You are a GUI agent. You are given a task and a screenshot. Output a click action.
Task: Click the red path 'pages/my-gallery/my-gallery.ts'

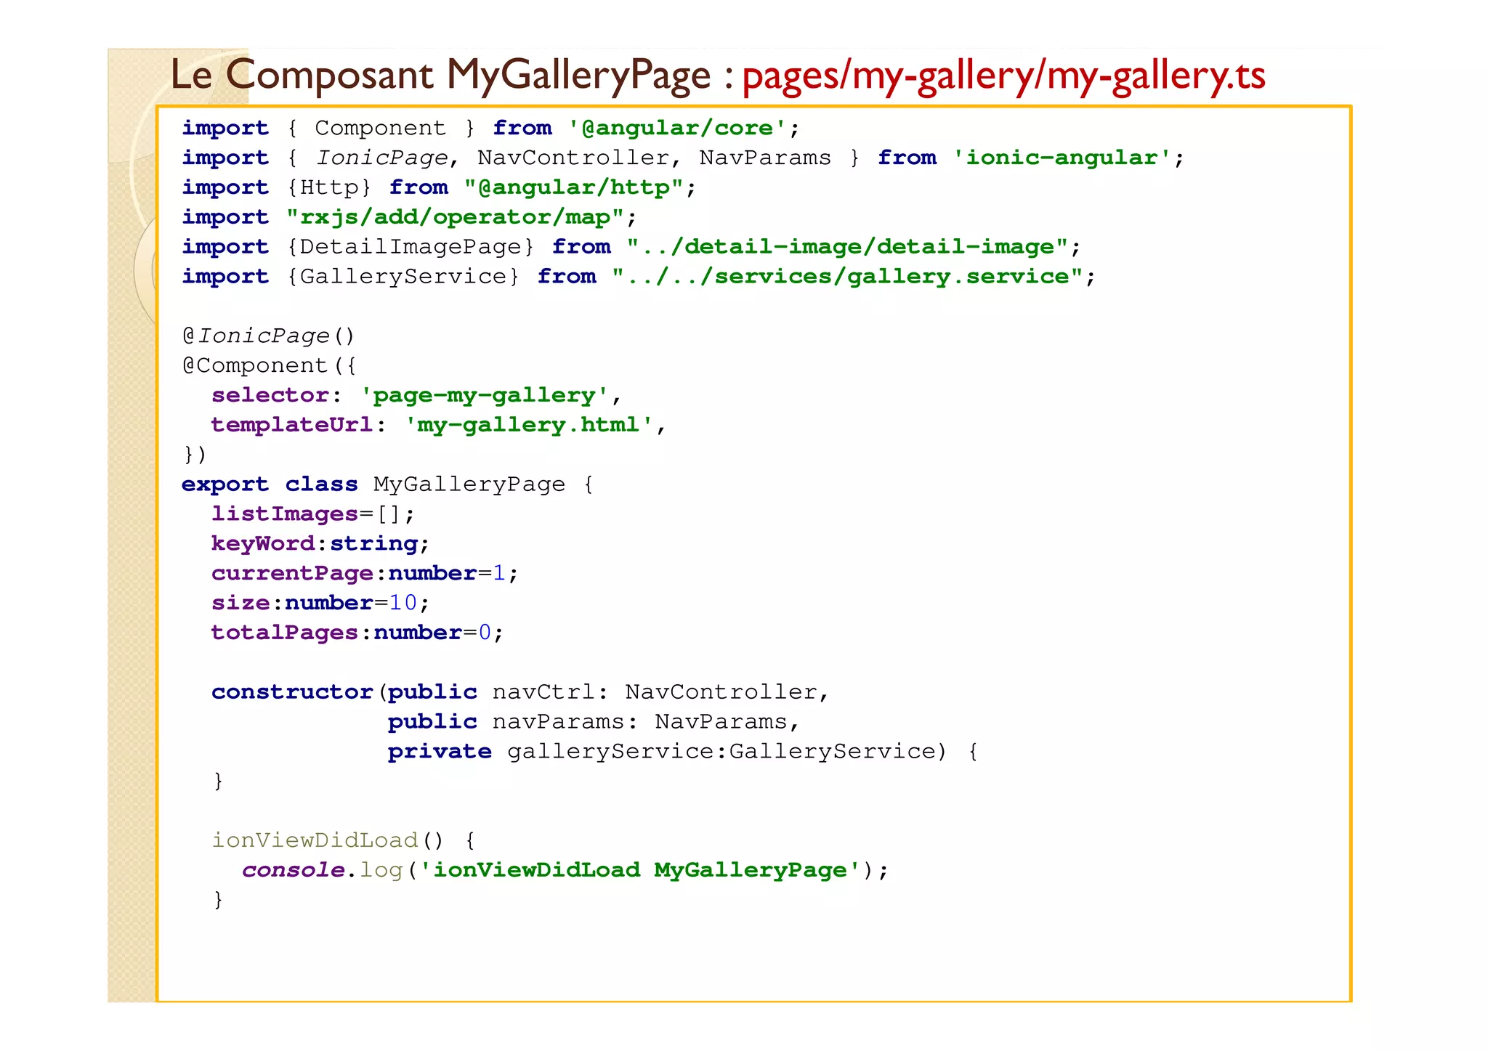click(x=1003, y=76)
